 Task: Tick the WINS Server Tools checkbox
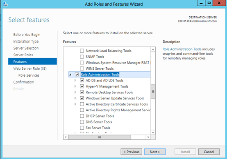click(82, 68)
